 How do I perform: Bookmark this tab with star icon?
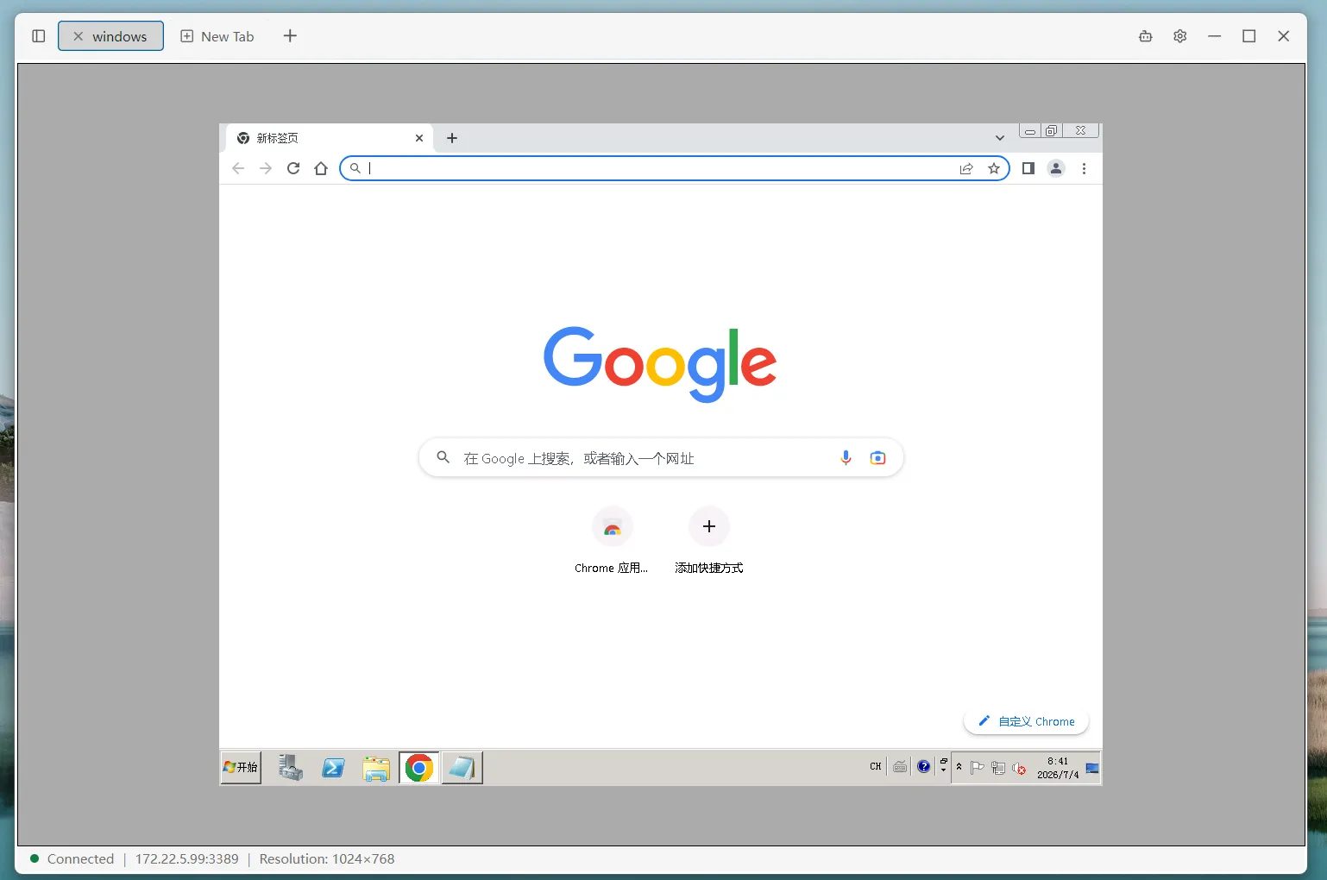[x=994, y=168]
